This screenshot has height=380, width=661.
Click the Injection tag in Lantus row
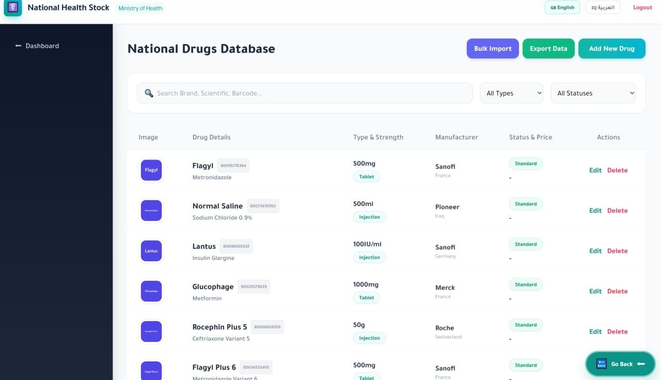(369, 257)
